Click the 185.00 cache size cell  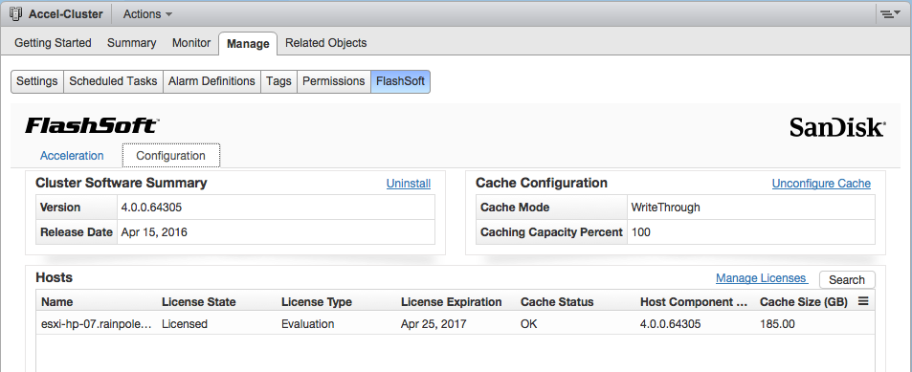[778, 324]
